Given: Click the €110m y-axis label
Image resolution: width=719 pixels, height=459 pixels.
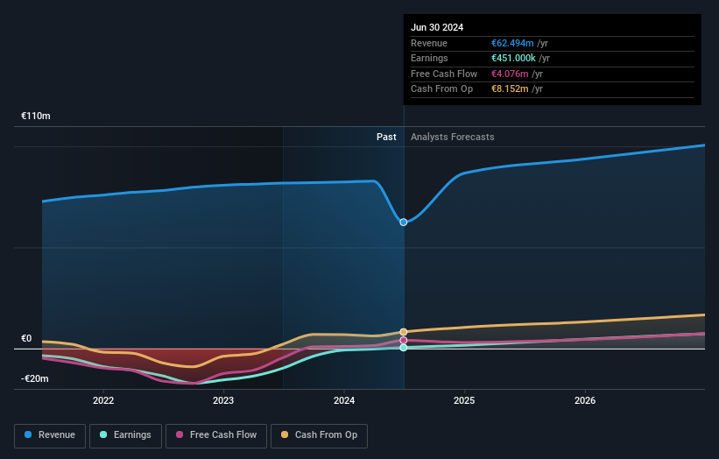Looking at the screenshot, I should 36,116.
